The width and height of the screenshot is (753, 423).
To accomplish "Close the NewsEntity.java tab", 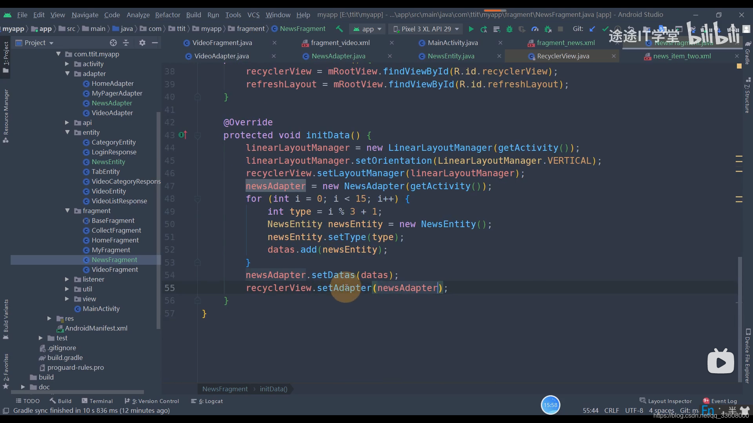I will (499, 56).
